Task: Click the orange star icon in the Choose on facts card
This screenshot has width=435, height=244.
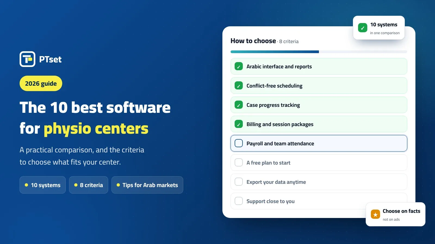Action: (x=375, y=214)
